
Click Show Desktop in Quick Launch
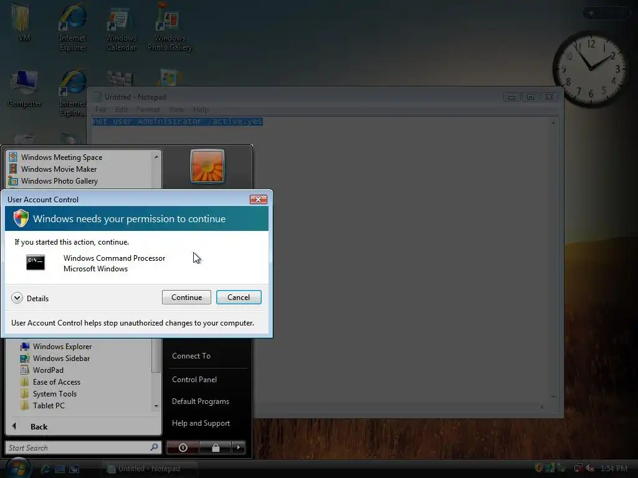point(60,469)
